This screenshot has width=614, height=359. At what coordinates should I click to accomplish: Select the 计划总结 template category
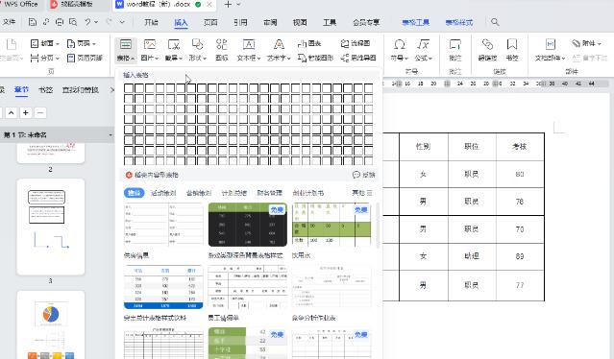[x=234, y=193]
